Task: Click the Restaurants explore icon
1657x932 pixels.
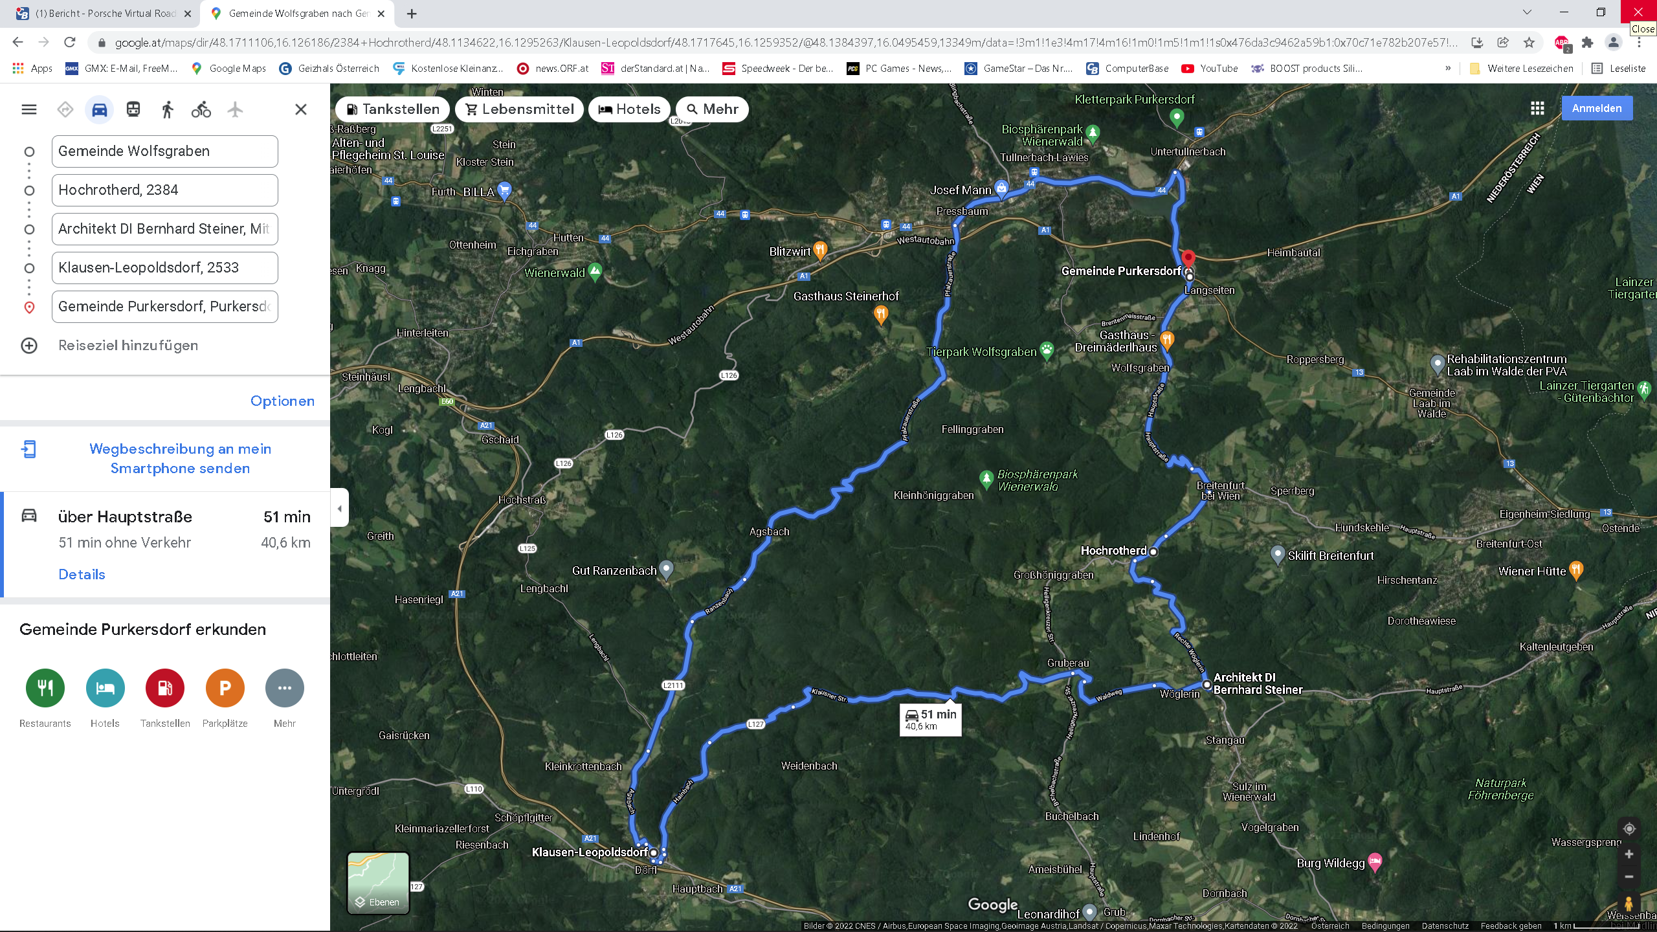Action: pos(45,688)
